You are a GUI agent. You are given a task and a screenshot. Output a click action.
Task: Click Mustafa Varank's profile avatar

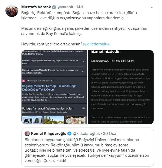(12, 11)
